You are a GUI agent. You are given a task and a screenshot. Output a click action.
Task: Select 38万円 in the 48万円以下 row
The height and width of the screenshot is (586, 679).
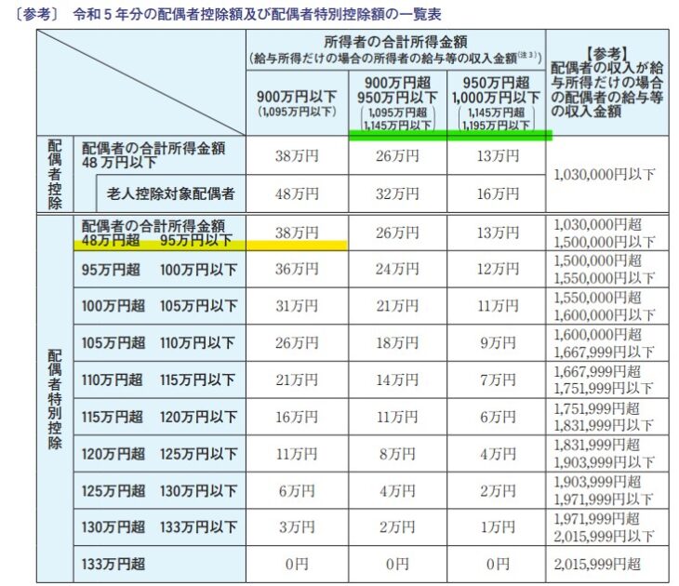(x=297, y=156)
